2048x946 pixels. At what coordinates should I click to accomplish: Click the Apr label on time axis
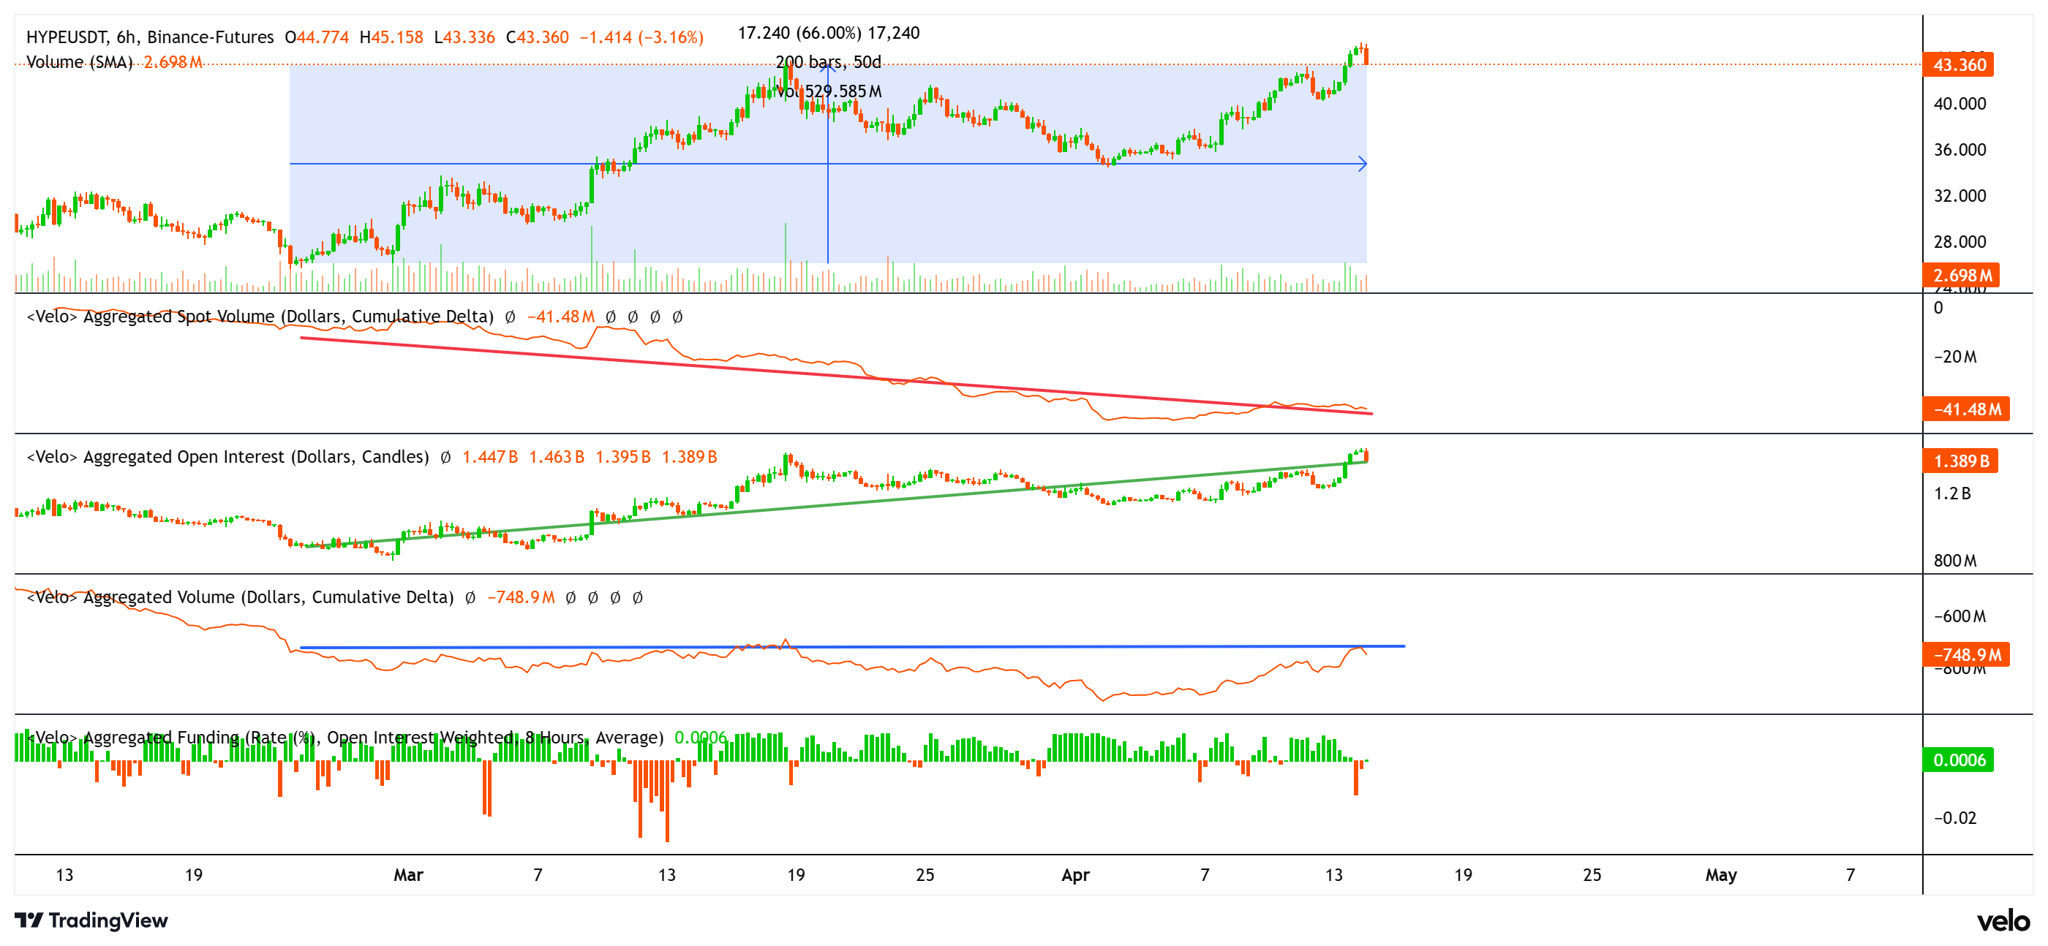point(1075,874)
